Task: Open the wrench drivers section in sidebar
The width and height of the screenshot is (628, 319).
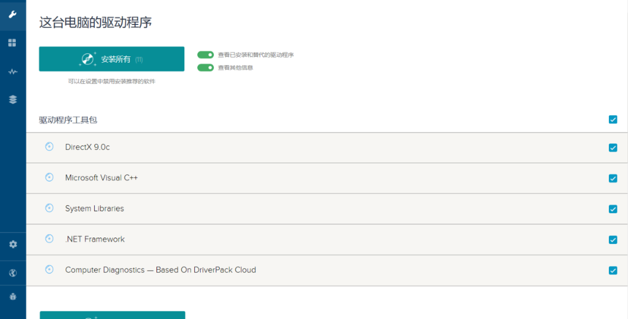Action: point(13,15)
